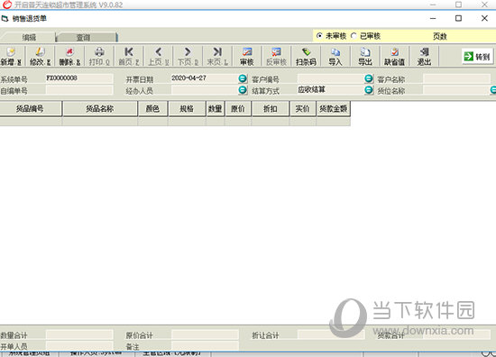Click the 销售退货单 window icon

click(x=5, y=19)
